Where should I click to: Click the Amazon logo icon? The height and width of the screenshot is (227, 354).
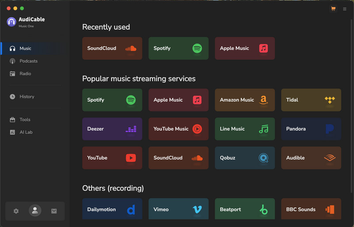263,100
